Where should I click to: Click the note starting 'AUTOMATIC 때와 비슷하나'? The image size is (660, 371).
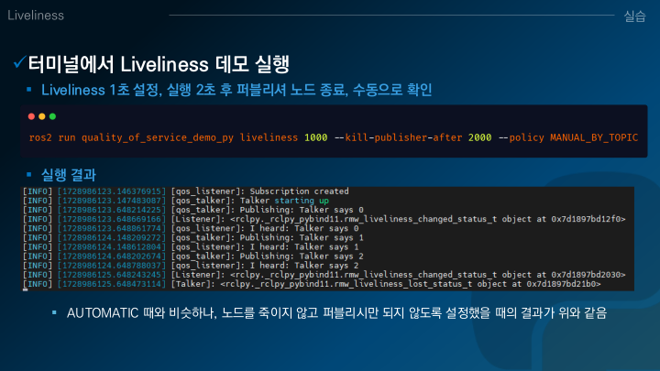pyautogui.click(x=336, y=313)
